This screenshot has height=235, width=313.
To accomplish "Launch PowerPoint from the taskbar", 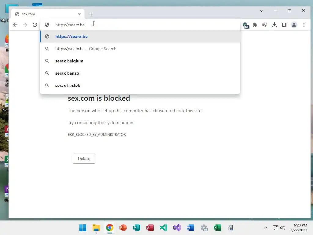I will pyautogui.click(x=123, y=228).
